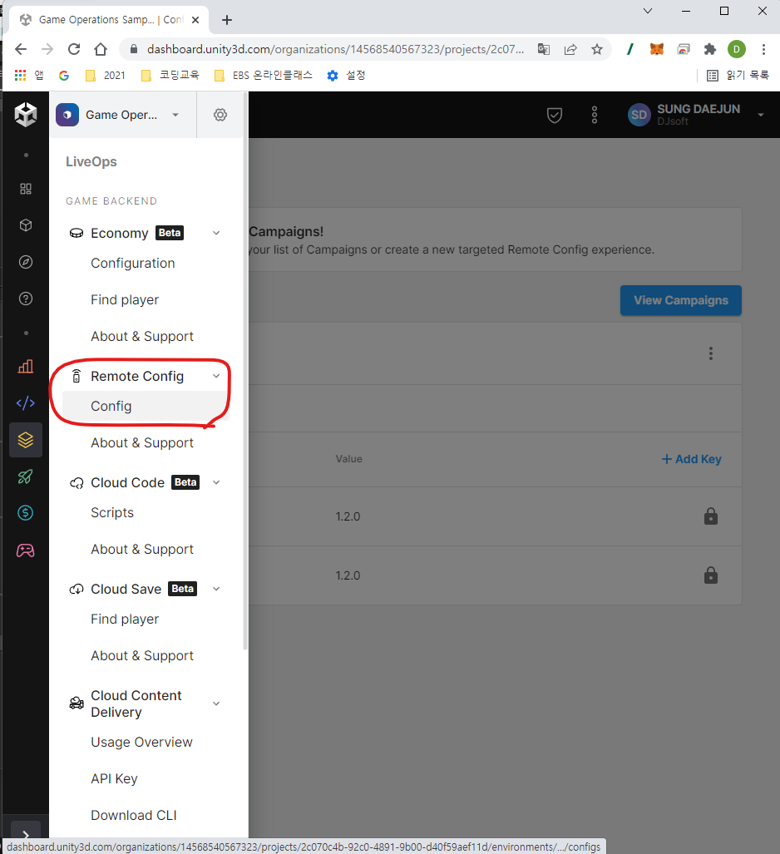Open the compass explore icon in left rail

pos(26,262)
